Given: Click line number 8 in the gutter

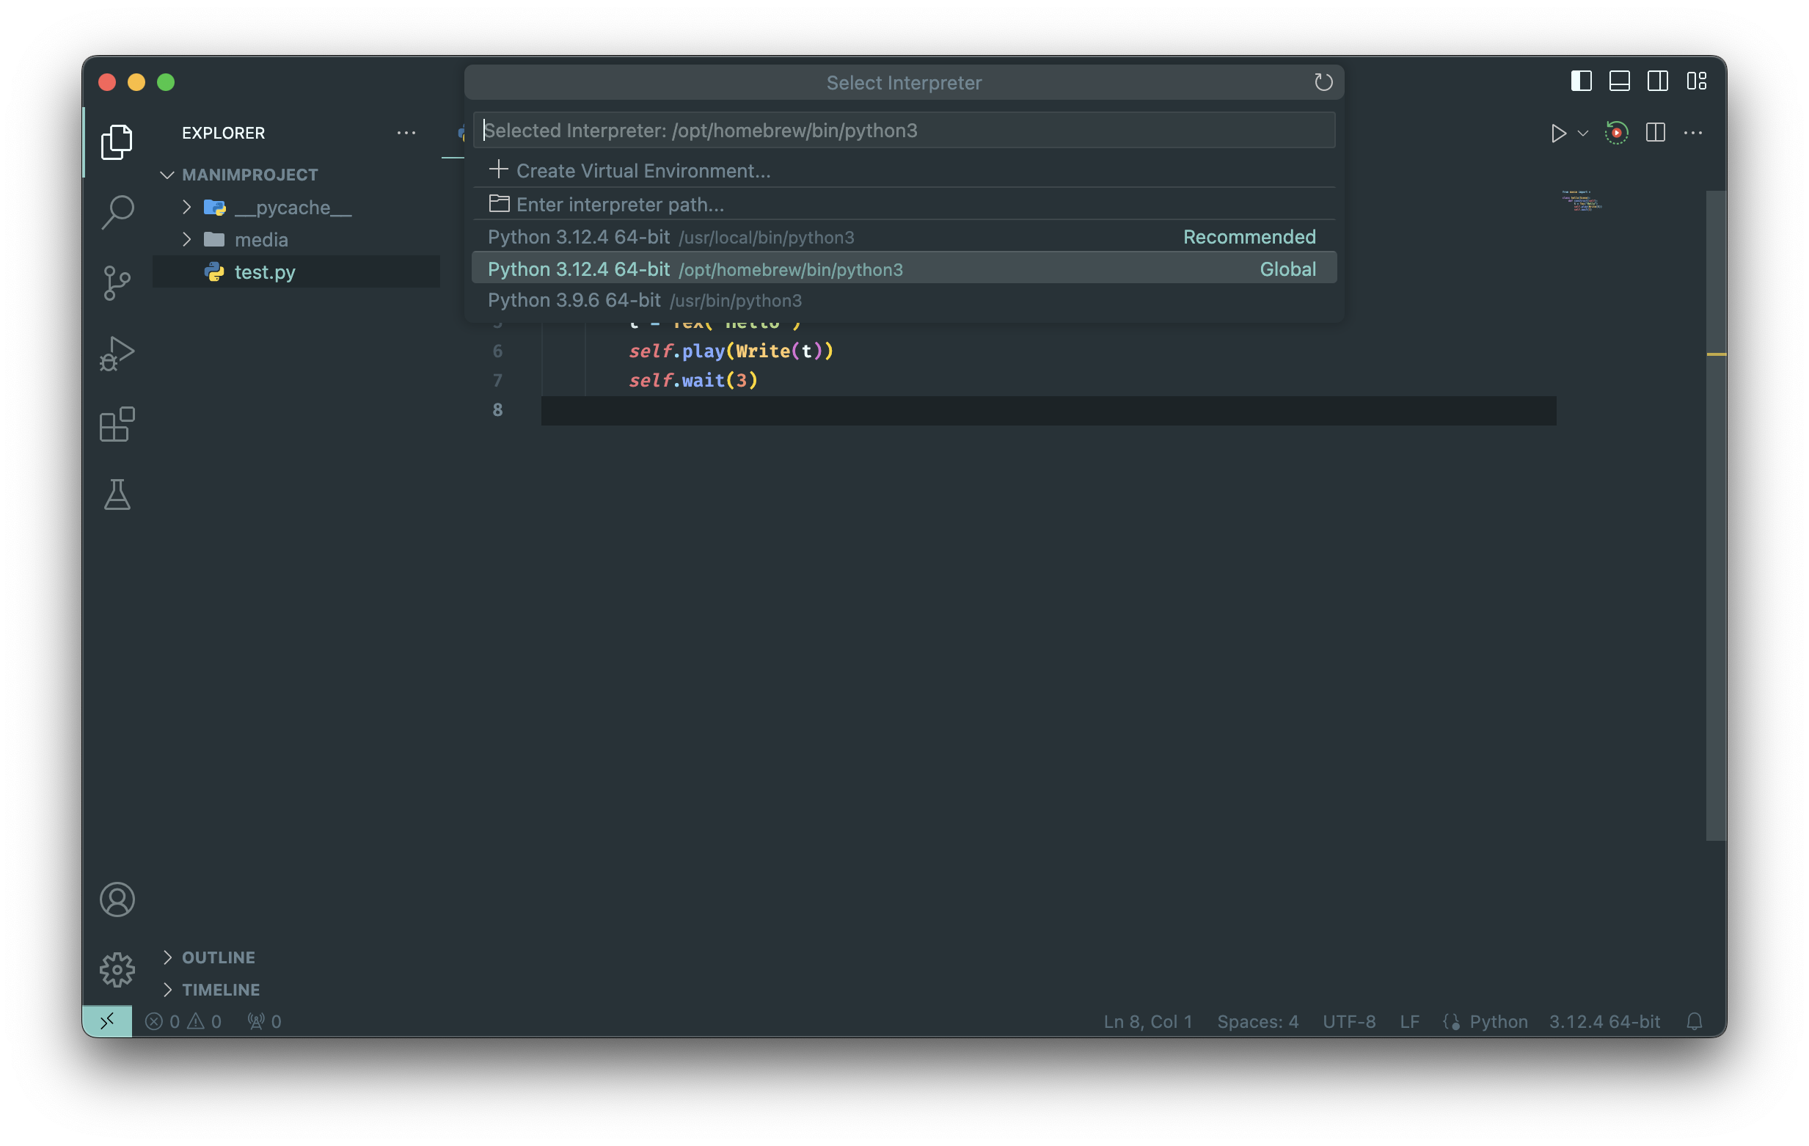Looking at the screenshot, I should [497, 409].
